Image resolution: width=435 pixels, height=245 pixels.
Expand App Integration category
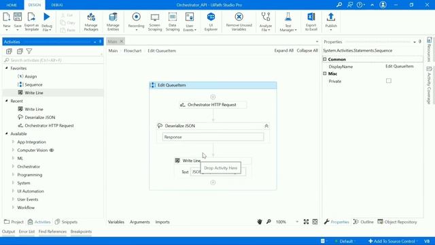click(13, 142)
